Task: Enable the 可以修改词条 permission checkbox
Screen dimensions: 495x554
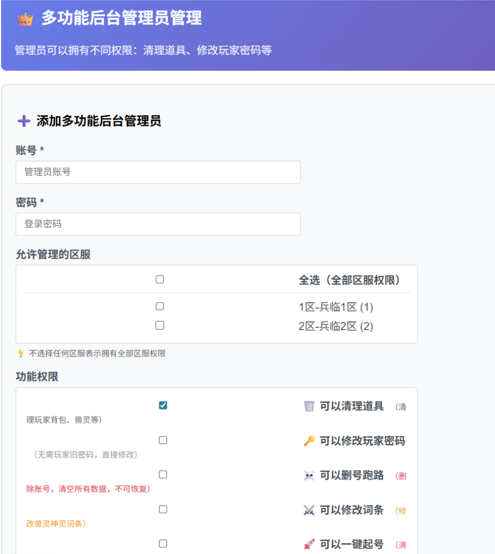Action: click(x=163, y=509)
